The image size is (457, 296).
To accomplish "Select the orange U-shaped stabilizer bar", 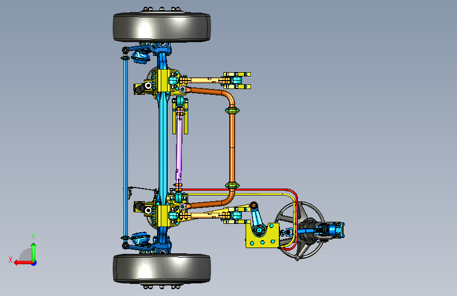I will [x=232, y=147].
